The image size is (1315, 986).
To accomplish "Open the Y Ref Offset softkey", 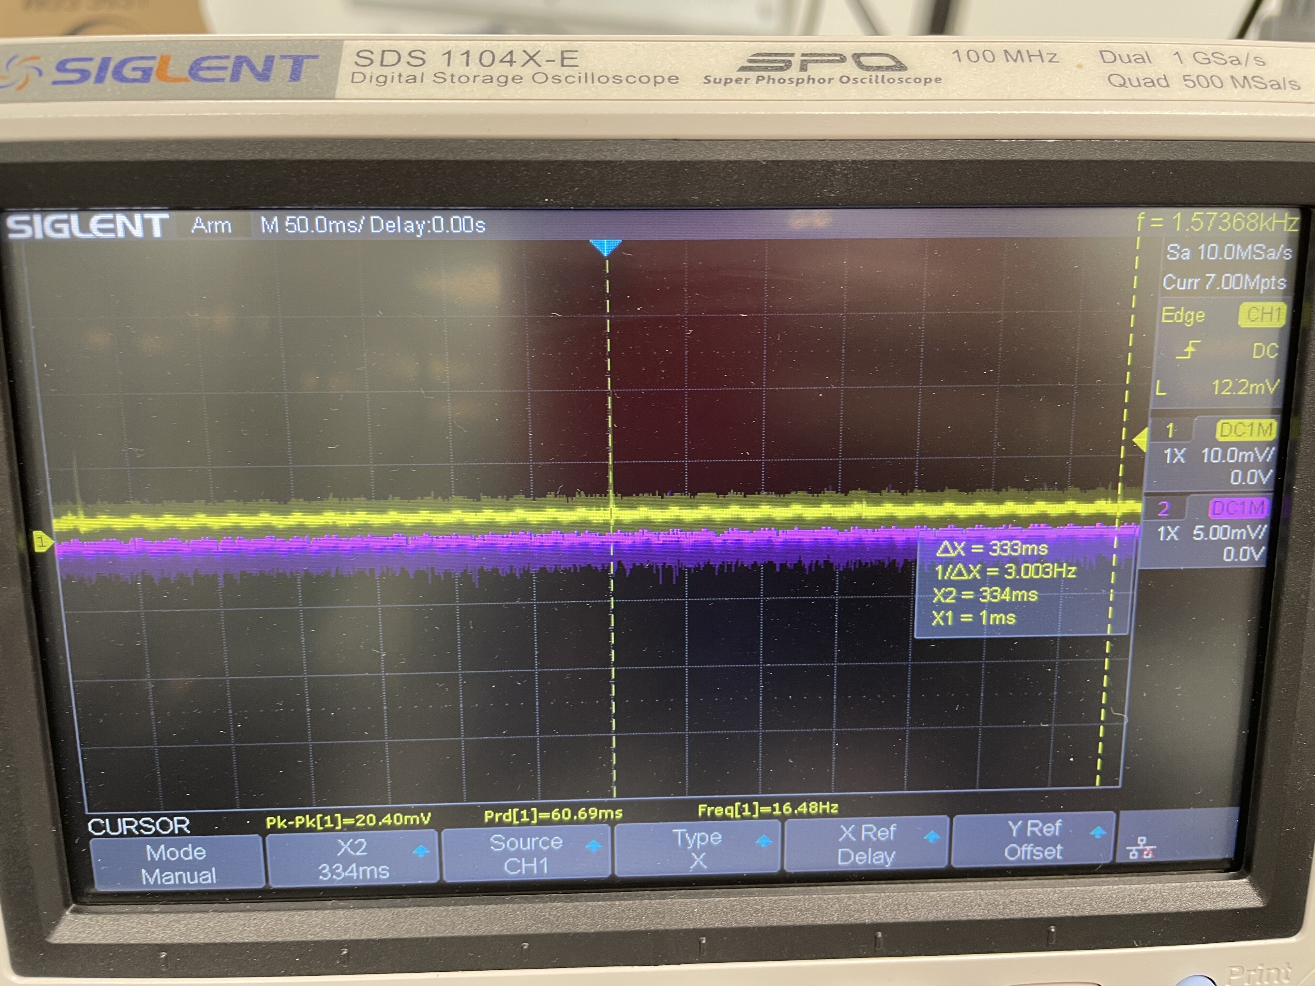I will pyautogui.click(x=1033, y=840).
